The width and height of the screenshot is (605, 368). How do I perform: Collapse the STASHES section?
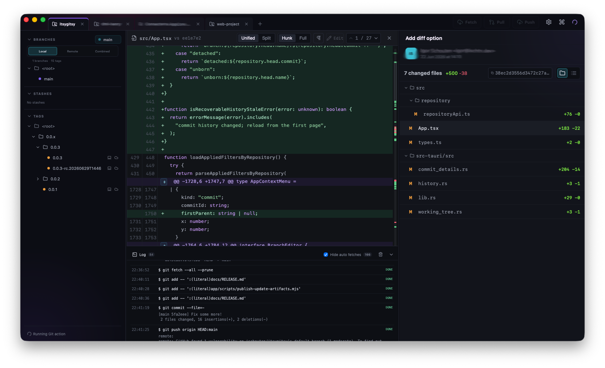click(x=29, y=93)
